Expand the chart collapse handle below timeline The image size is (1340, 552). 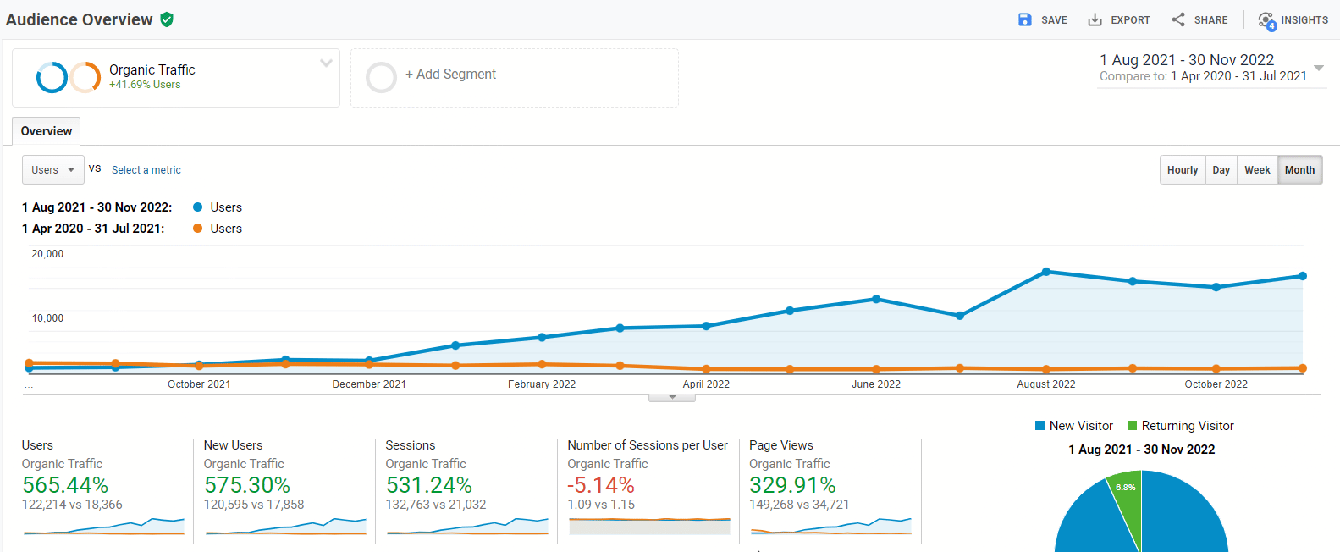(672, 397)
